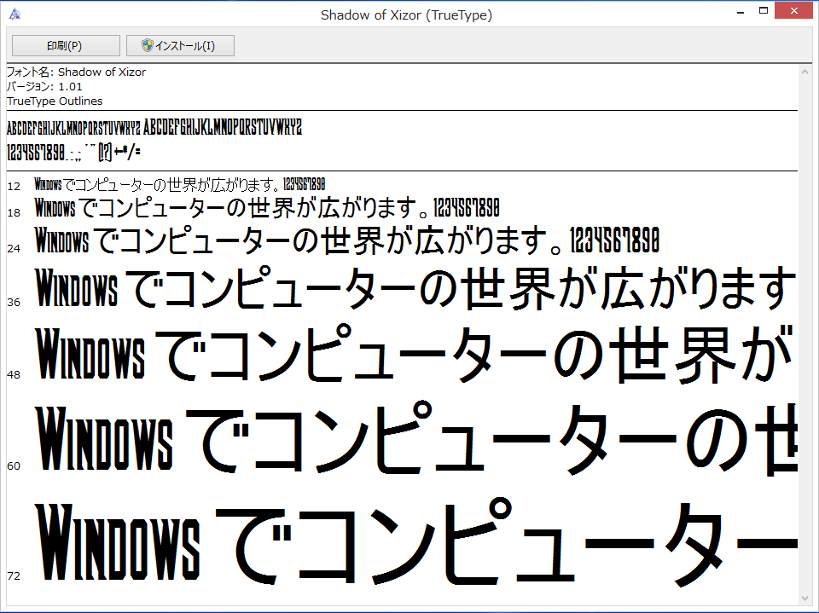Click the alphabet sample line ABCDEFGHIJKLMNOPQRSTUVWXYZ
Screen dimensions: 819x613
(x=154, y=127)
